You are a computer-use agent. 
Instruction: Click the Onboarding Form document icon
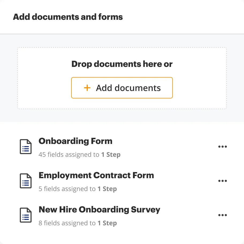25,147
